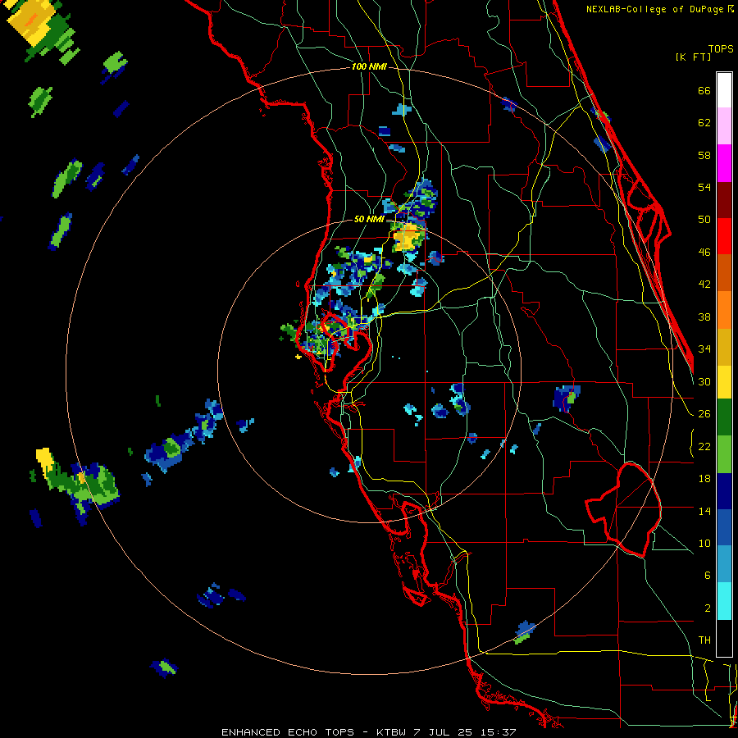Select the medium blue legend swatch near 10
Viewport: 738px width, 738px height.
tap(724, 527)
